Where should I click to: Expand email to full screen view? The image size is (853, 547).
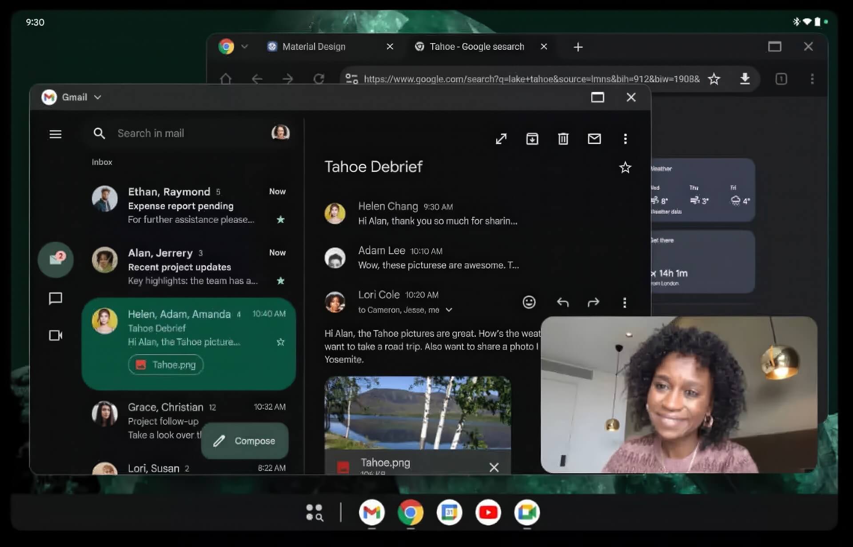(501, 139)
